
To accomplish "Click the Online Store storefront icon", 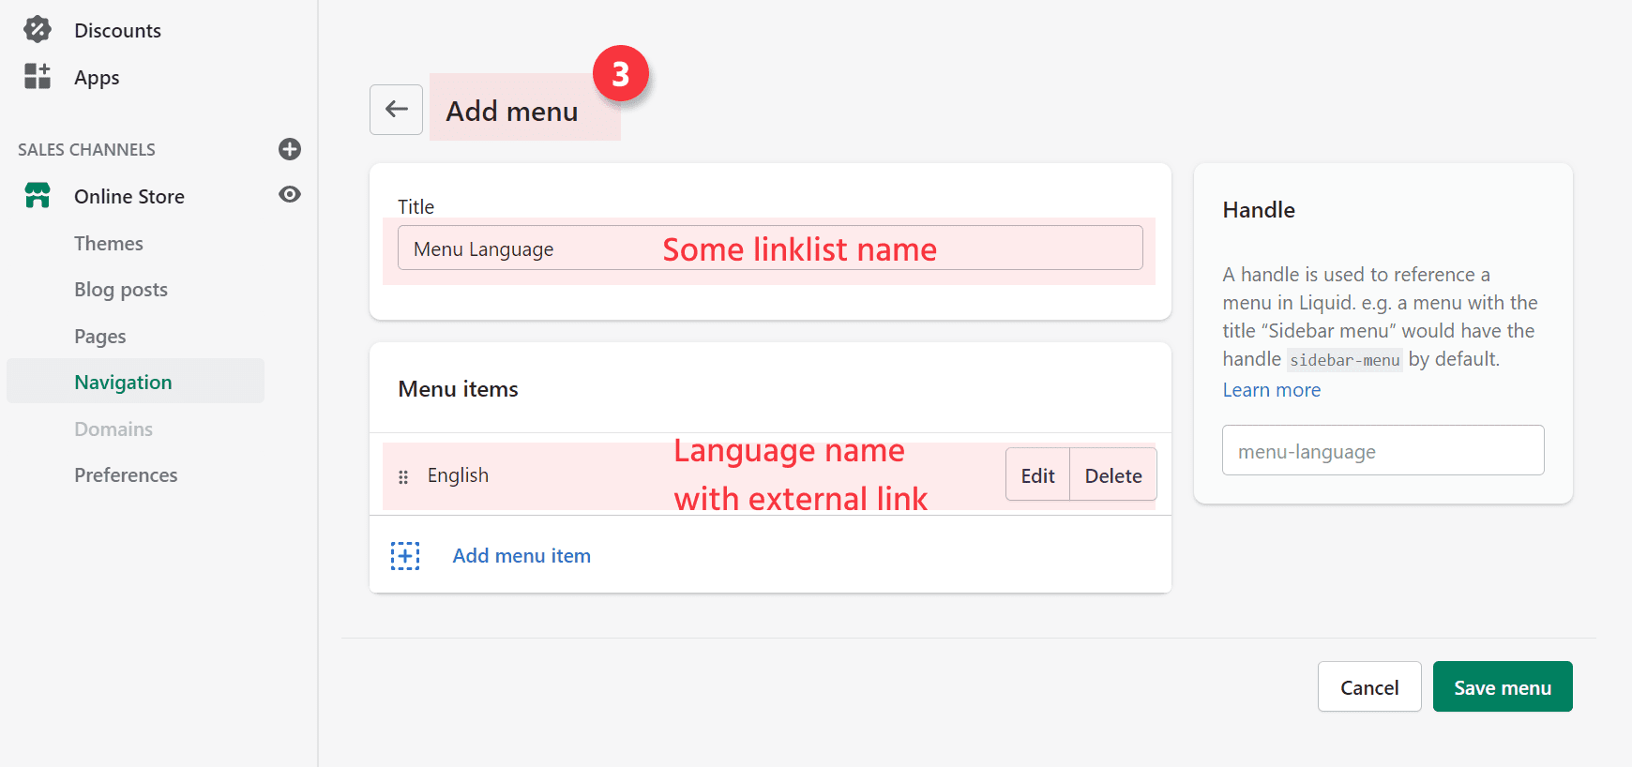I will [x=38, y=195].
